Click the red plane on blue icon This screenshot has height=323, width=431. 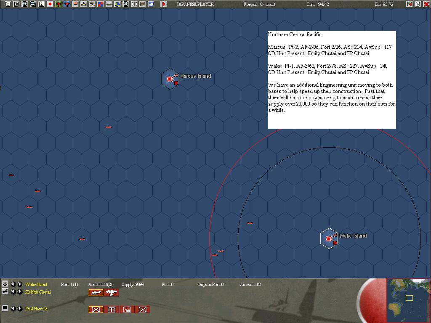pos(67,4)
